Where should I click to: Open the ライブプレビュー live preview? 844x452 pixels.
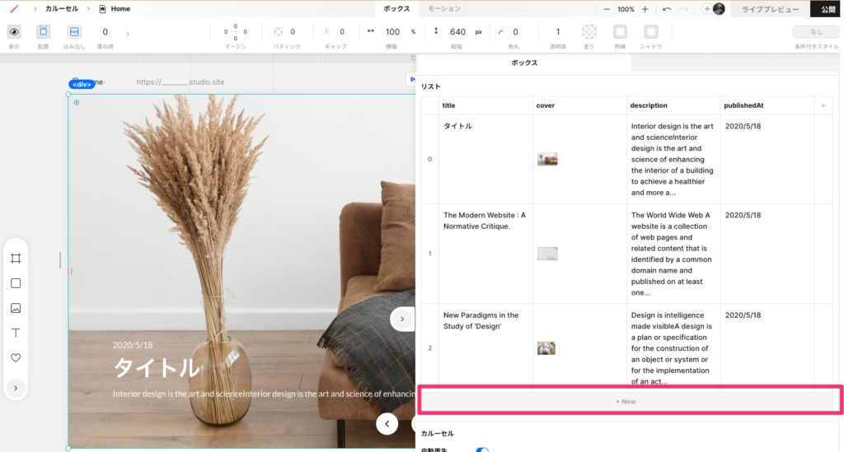point(771,9)
